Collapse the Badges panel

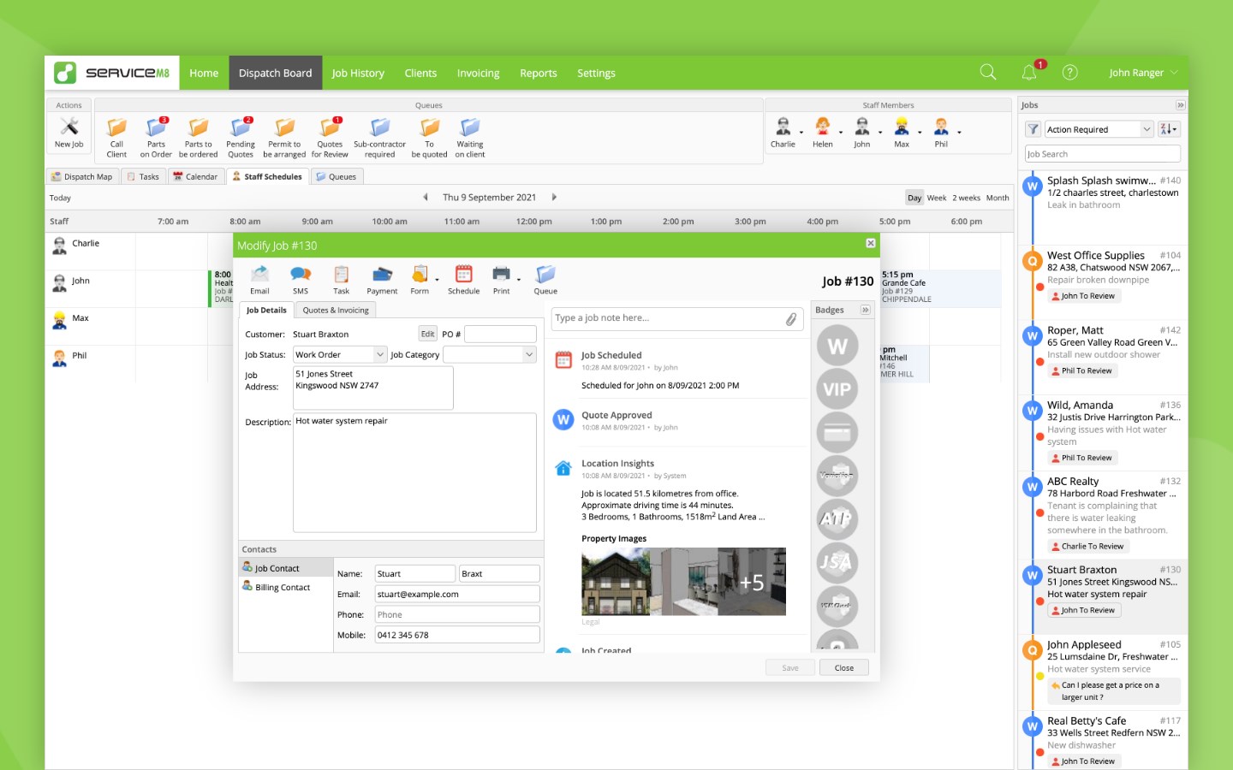[x=866, y=310]
